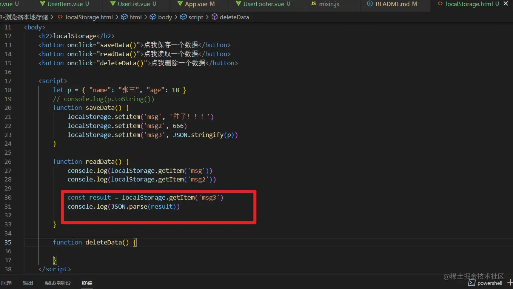Click the html symbol cube in breadcrumb

click(124, 17)
